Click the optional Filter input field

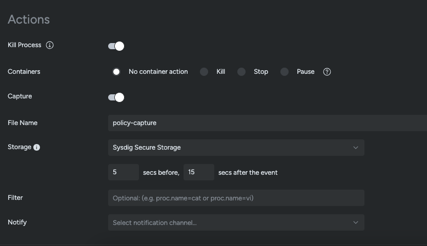pyautogui.click(x=236, y=198)
